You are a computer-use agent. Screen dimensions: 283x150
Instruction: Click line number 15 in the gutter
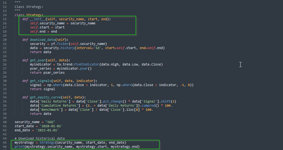pos(5,19)
